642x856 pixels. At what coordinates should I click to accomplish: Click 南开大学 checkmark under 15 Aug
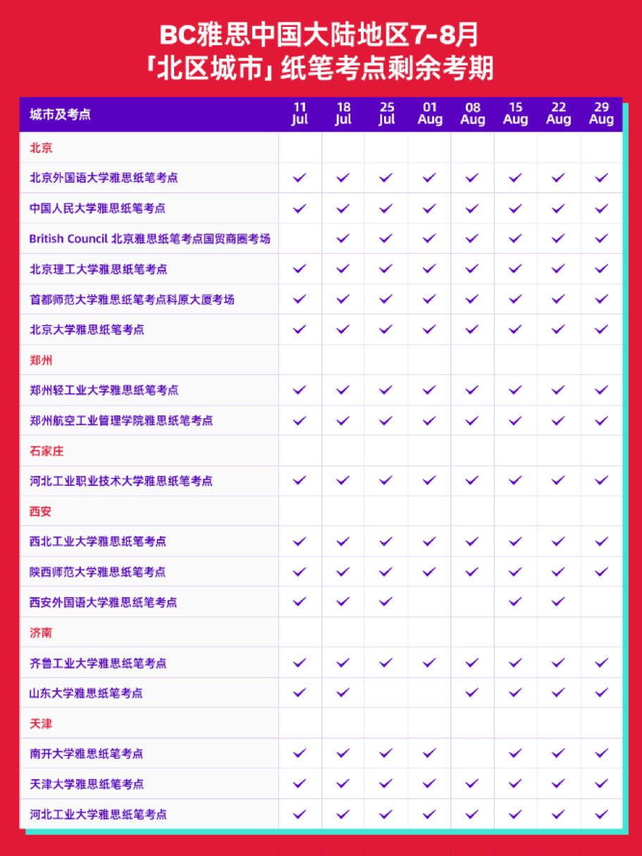click(515, 754)
